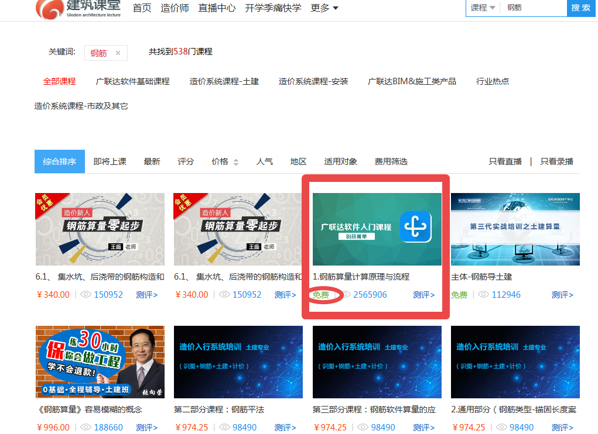
Task: Select 广联达软件基础课程 category
Action: (133, 81)
